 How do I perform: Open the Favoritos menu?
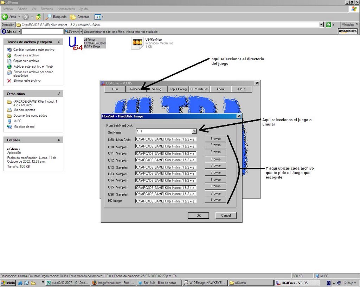47,9
